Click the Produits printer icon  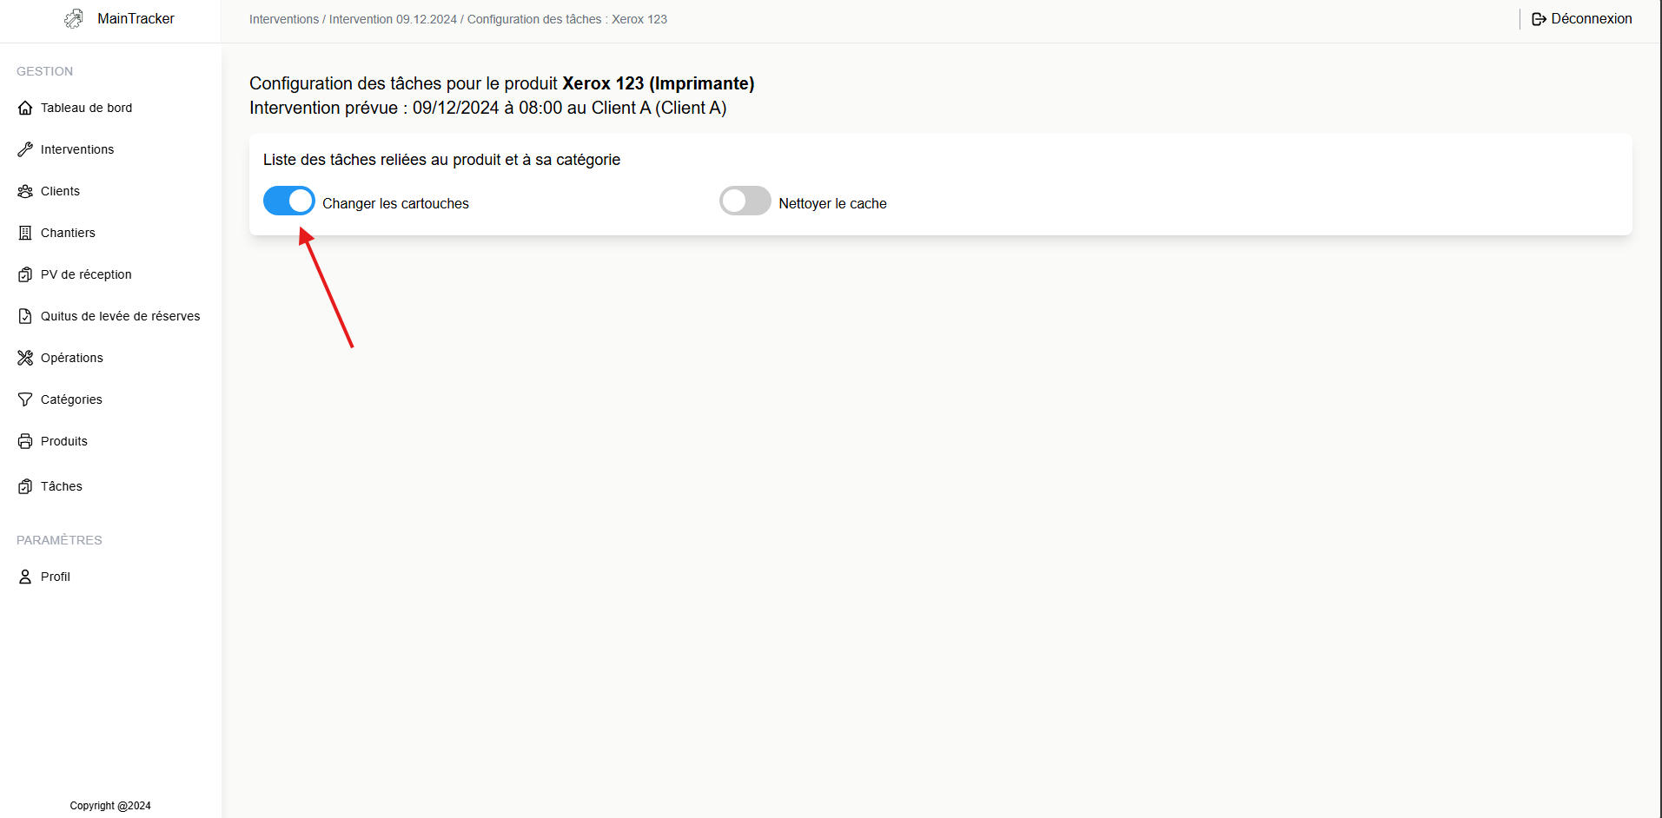point(25,441)
